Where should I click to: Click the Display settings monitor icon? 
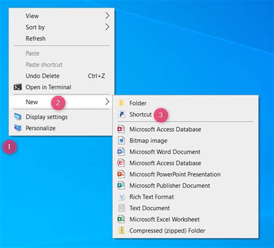pyautogui.click(x=18, y=117)
